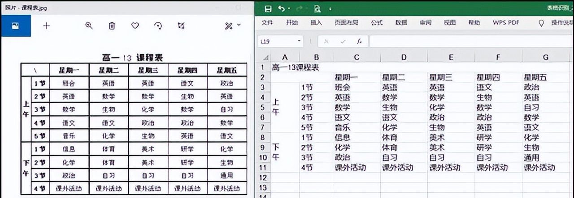Select column G header
This screenshot has height=198, width=574.
pos(545,57)
